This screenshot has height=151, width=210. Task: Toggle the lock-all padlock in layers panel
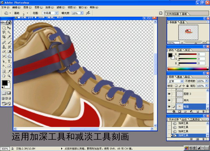tap(187, 86)
